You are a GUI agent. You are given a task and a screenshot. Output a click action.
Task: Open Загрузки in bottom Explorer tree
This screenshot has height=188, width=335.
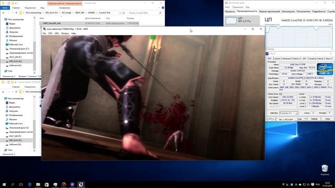coord(14,111)
